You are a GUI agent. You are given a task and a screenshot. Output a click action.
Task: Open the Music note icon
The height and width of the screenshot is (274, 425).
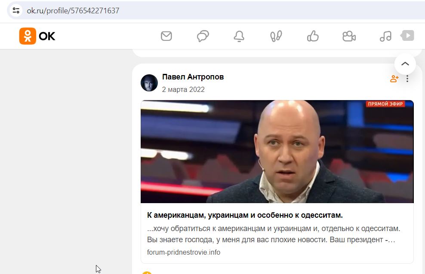385,36
